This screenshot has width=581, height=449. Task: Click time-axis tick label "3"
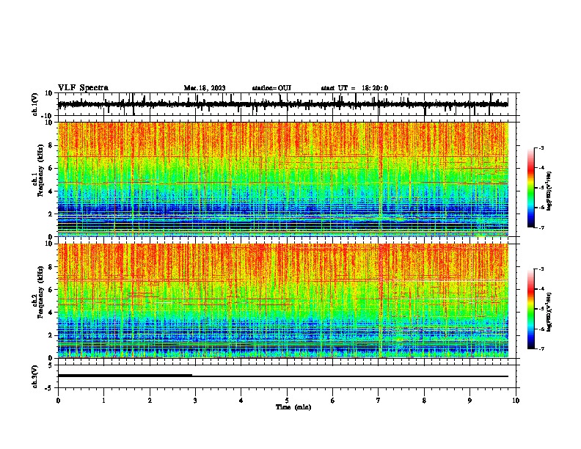tap(195, 401)
